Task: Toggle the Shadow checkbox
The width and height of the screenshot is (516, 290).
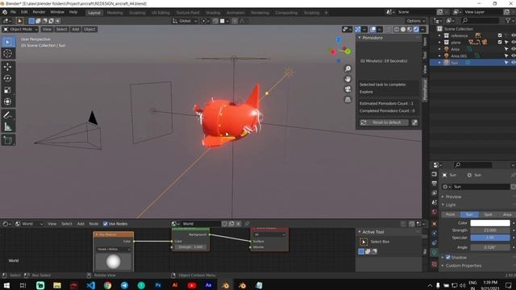Action: coord(448,257)
